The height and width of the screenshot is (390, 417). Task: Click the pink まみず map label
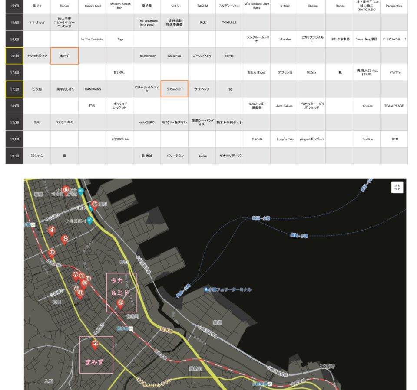95,362
